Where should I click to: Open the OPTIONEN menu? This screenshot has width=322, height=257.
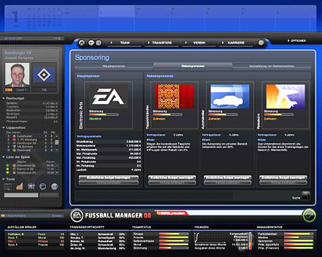[297, 41]
